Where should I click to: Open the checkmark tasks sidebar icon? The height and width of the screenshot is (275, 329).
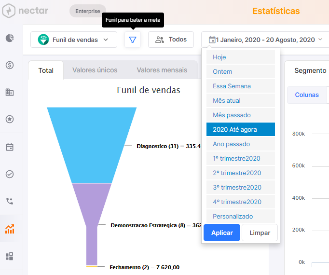10,174
